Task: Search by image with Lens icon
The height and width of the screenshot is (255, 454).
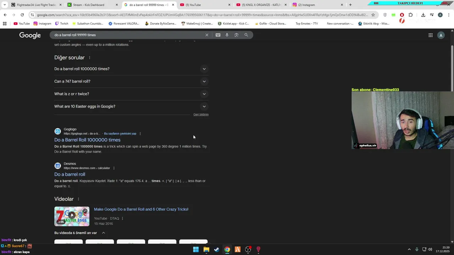Action: pos(236,35)
